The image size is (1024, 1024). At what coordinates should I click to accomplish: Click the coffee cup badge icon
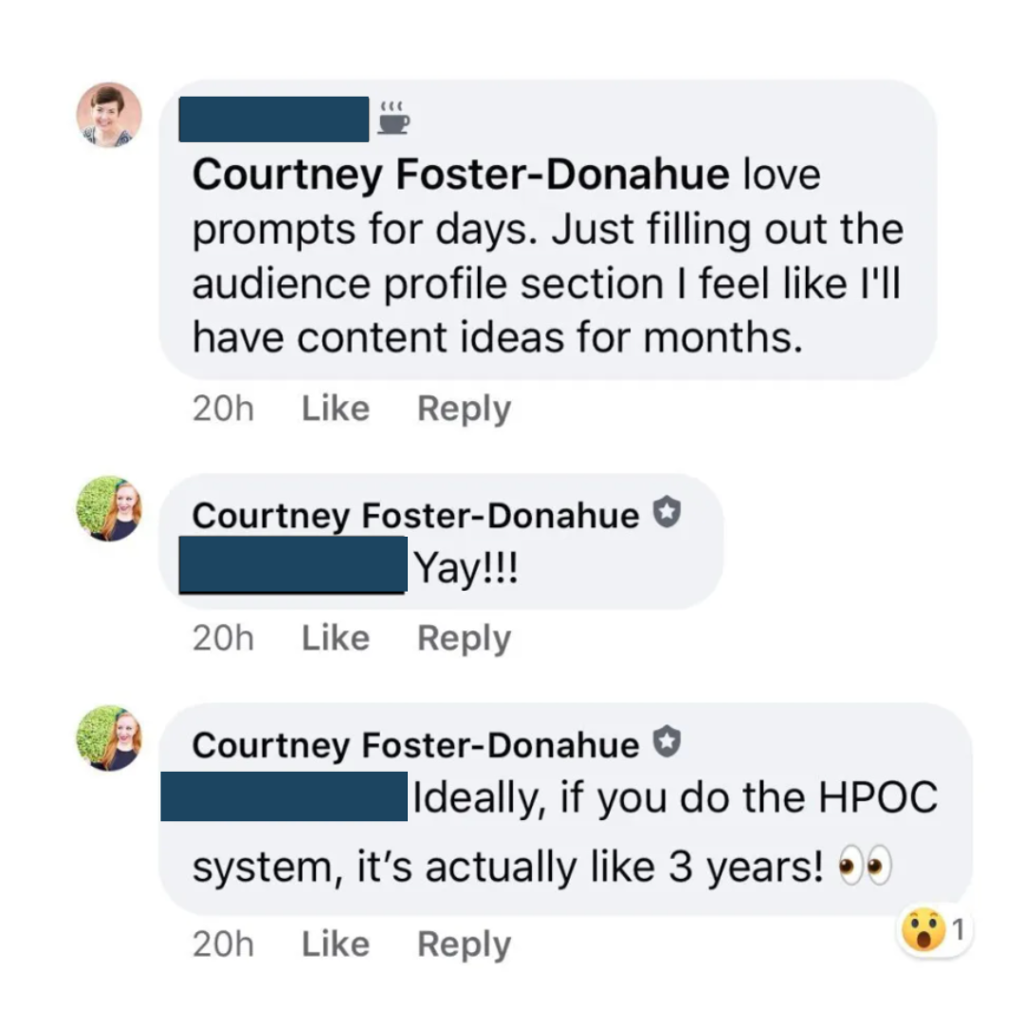393,119
